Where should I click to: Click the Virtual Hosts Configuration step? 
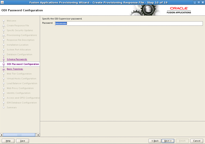(21, 78)
